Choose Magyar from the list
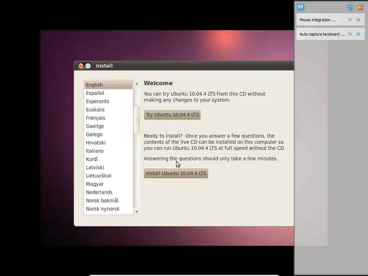The height and width of the screenshot is (276, 368). pyautogui.click(x=109, y=184)
